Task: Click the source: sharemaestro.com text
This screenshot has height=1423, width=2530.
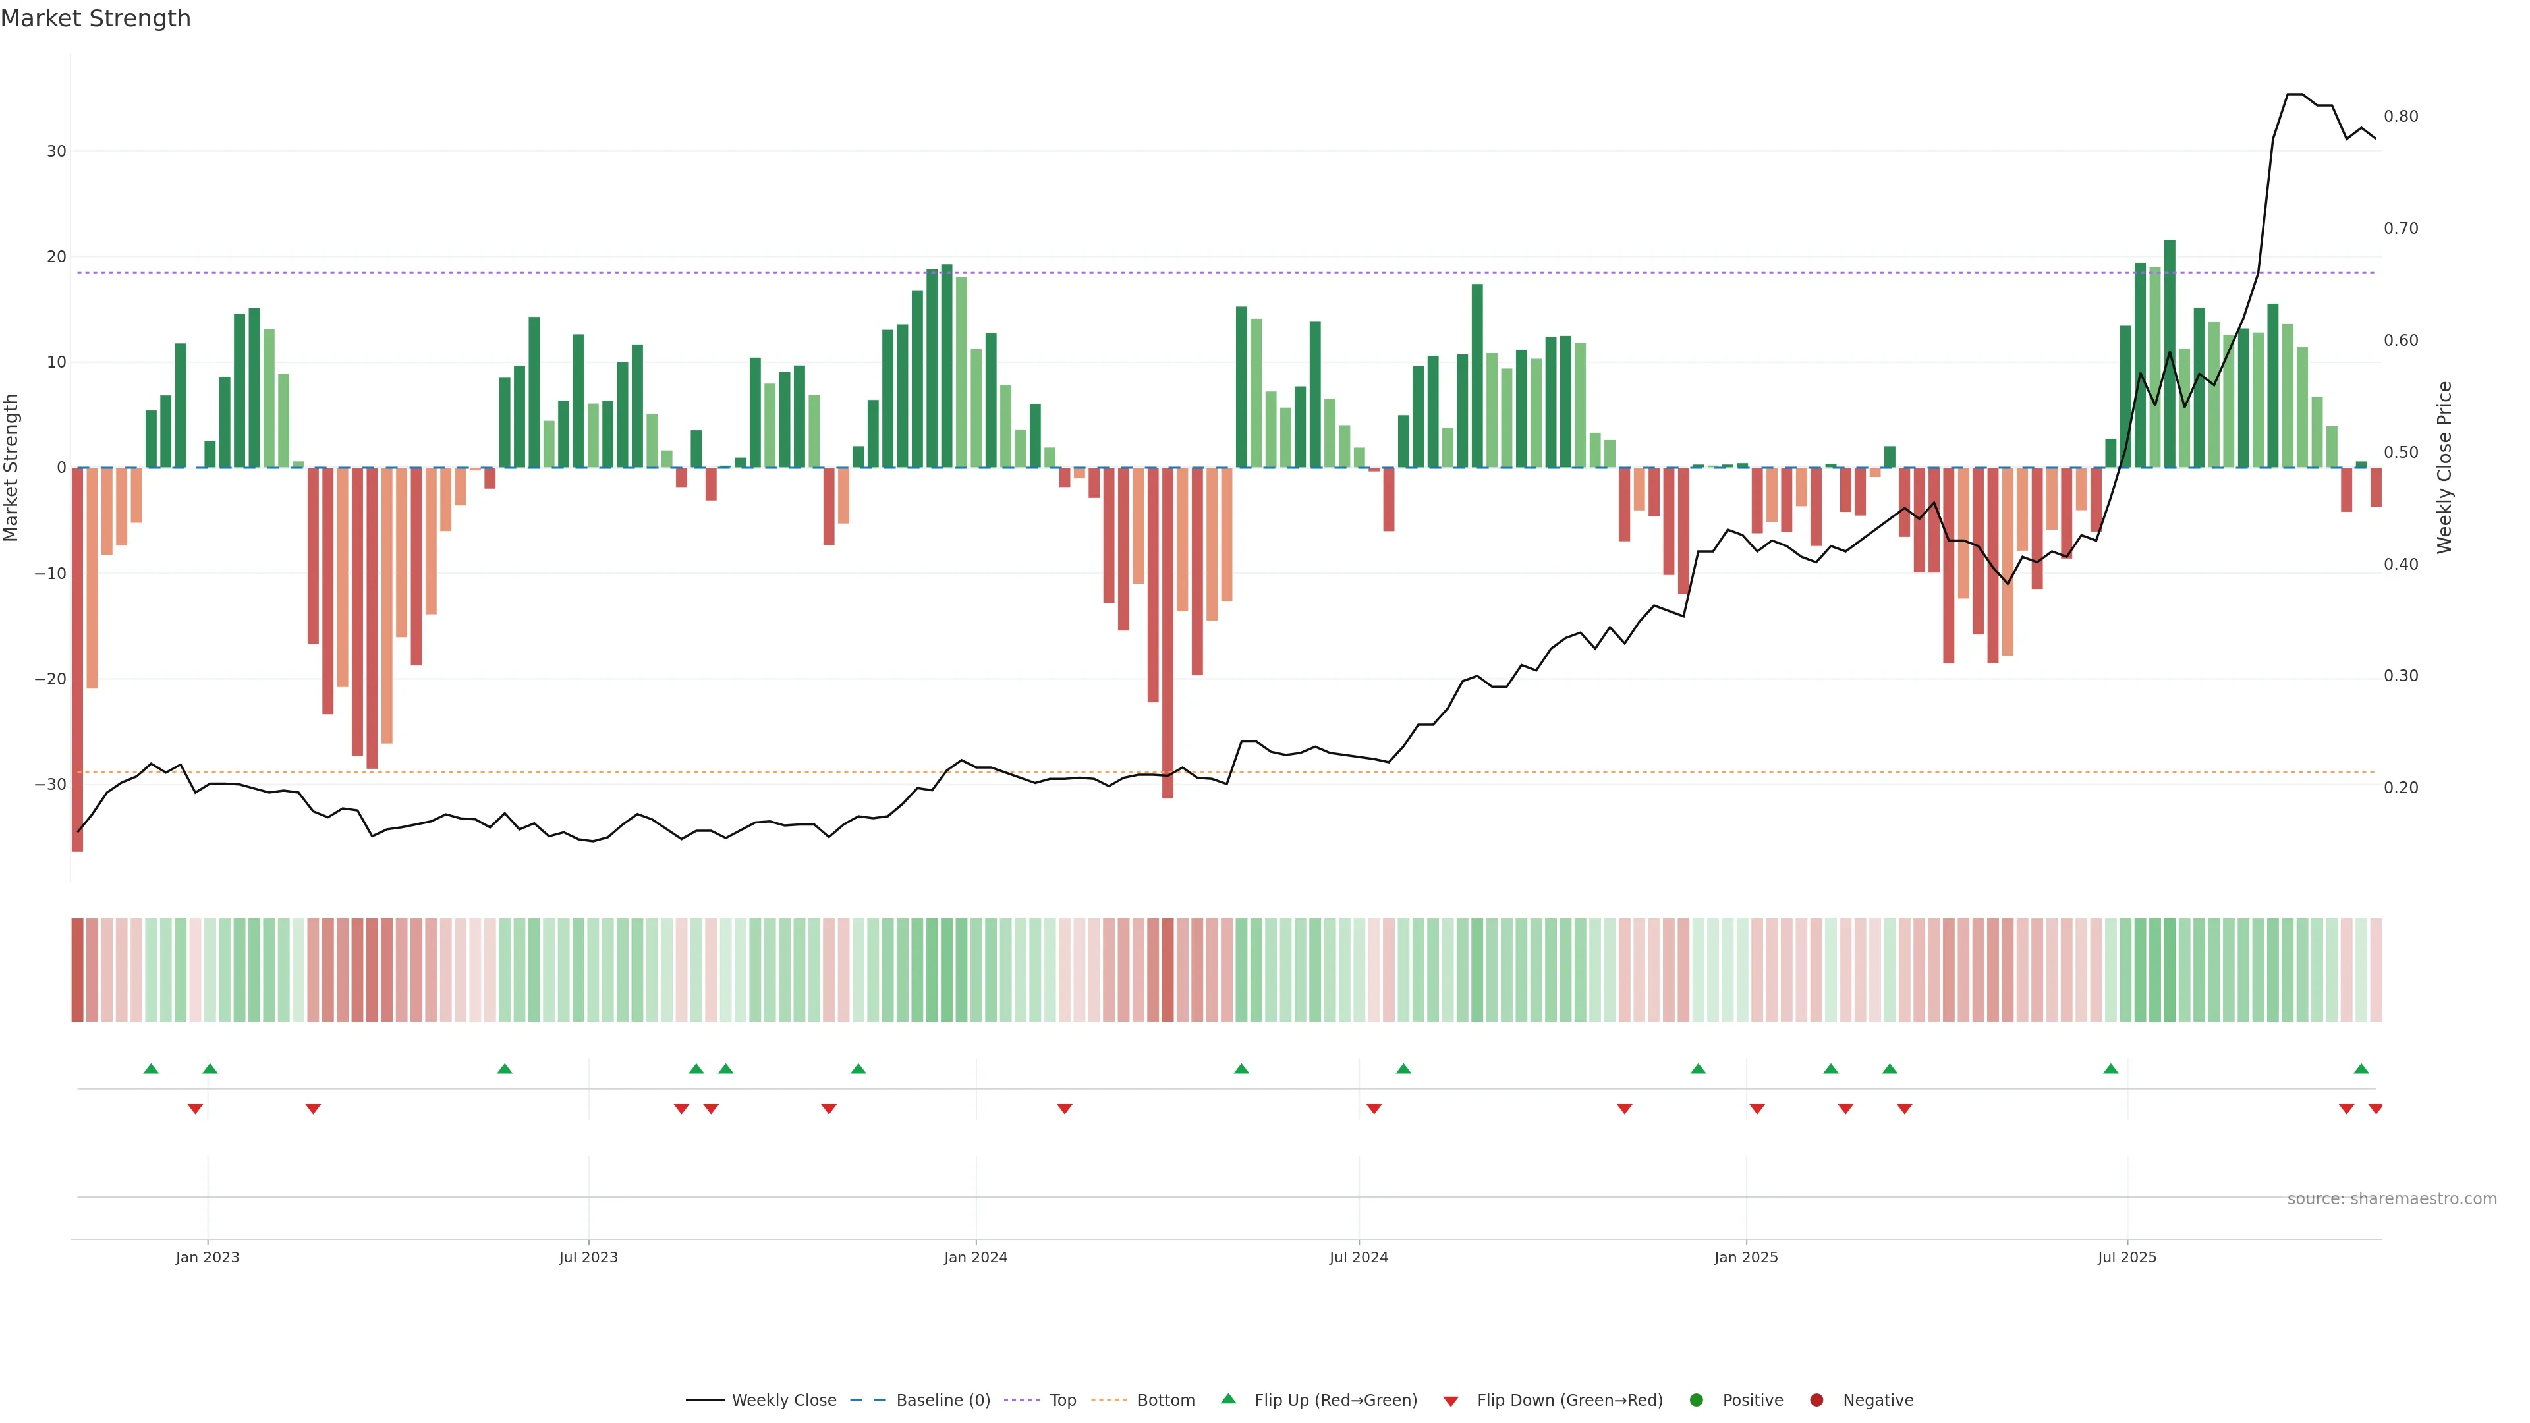Action: pyautogui.click(x=2392, y=1198)
